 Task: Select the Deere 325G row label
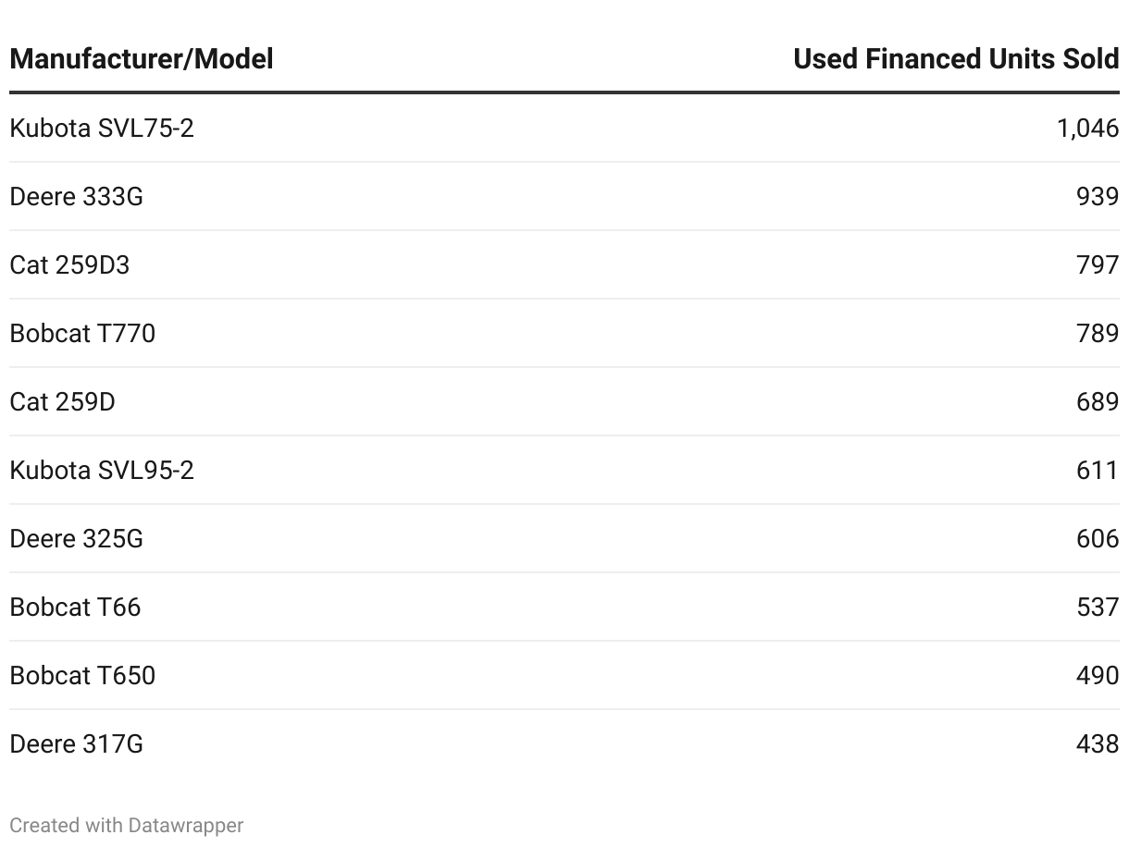pos(77,539)
